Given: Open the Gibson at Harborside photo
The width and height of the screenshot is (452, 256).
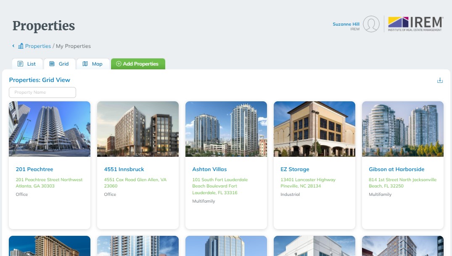Looking at the screenshot, I should click(403, 129).
